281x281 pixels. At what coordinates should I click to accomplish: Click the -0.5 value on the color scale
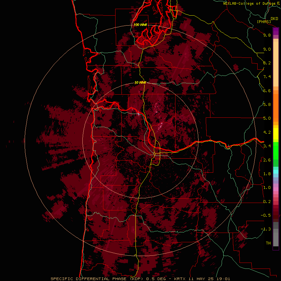(x=266, y=215)
